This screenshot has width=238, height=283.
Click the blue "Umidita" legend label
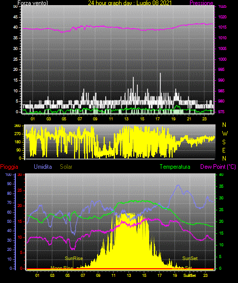[x=43, y=167]
